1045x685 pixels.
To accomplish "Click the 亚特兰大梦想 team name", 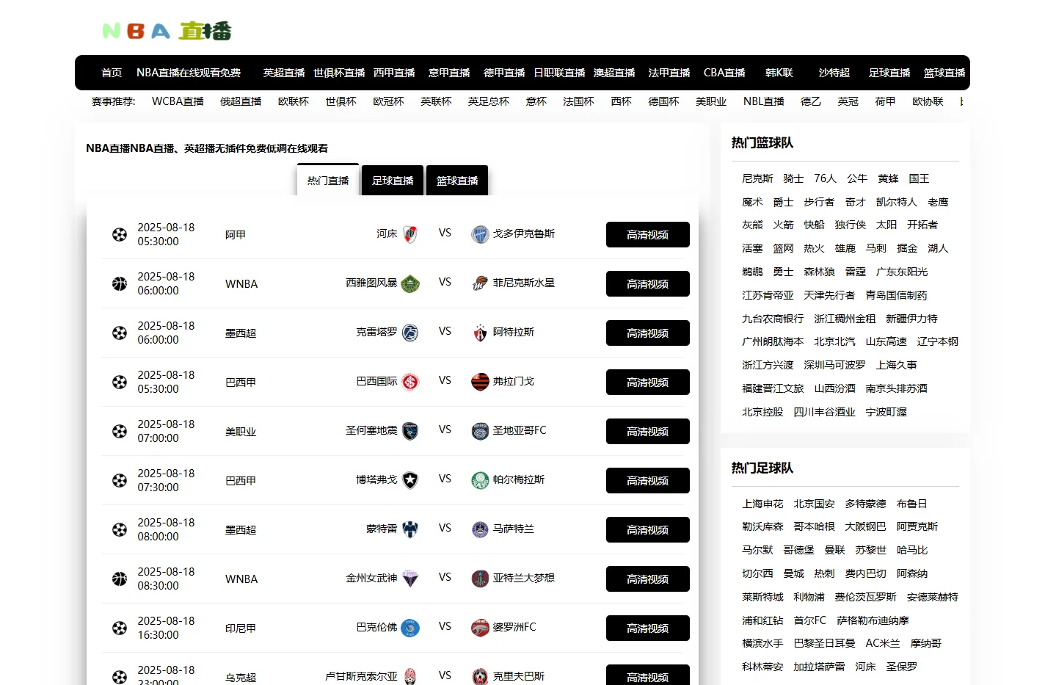I will point(523,578).
